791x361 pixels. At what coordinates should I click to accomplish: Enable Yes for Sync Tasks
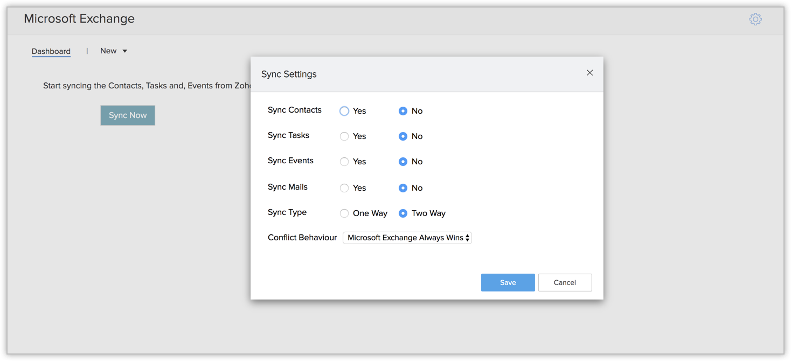[x=344, y=136]
